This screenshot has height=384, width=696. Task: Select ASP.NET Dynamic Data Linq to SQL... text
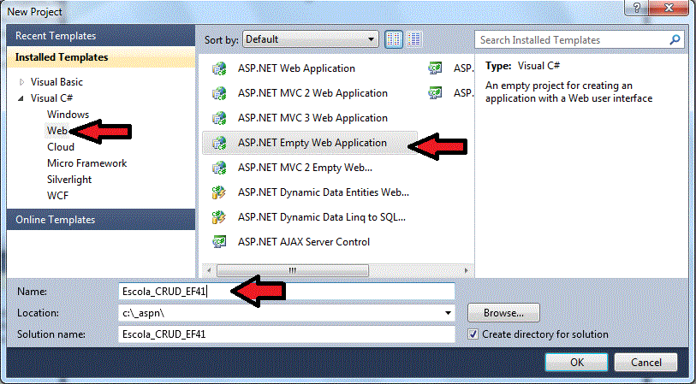point(321,217)
